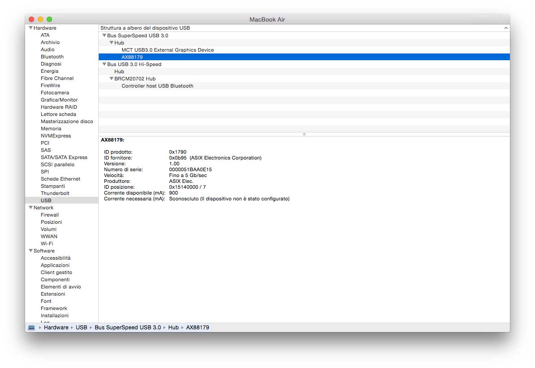This screenshot has height=368, width=535.
Task: Select SAS in the sidebar
Action: pyautogui.click(x=46, y=150)
